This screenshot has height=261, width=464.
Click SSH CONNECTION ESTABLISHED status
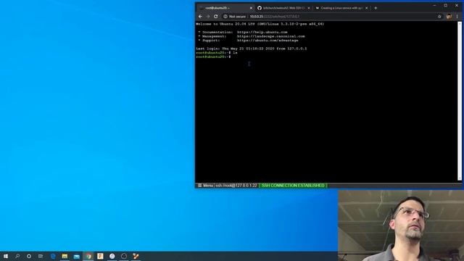(x=293, y=186)
